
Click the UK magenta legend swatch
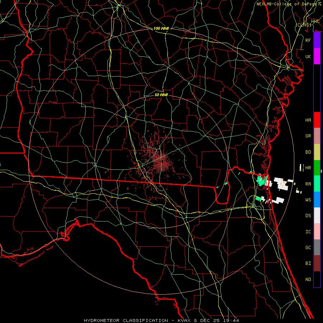pos(317,56)
